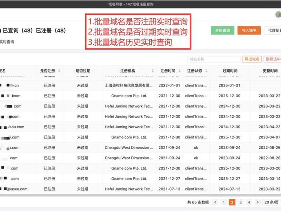Click the user avatar icon
The height and width of the screenshot is (211, 281).
point(278,14)
